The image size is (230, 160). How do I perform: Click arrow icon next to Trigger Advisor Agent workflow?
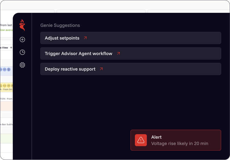point(118,53)
